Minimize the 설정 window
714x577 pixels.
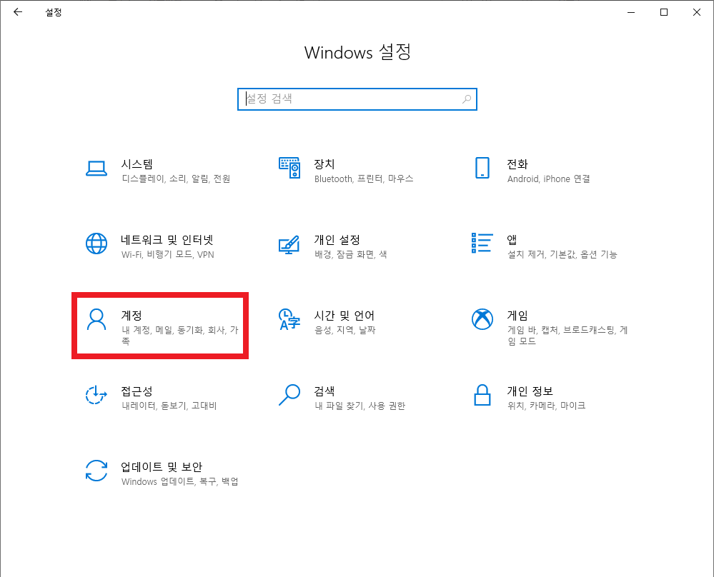pyautogui.click(x=630, y=12)
